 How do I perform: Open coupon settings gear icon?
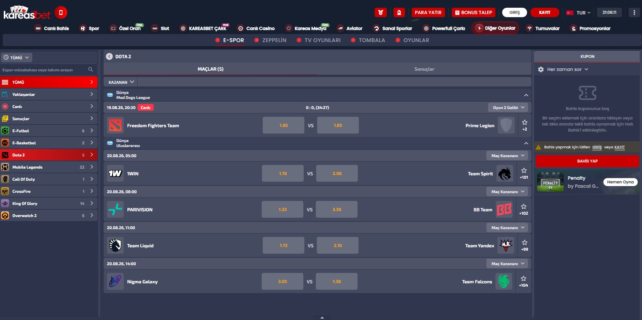tap(541, 69)
